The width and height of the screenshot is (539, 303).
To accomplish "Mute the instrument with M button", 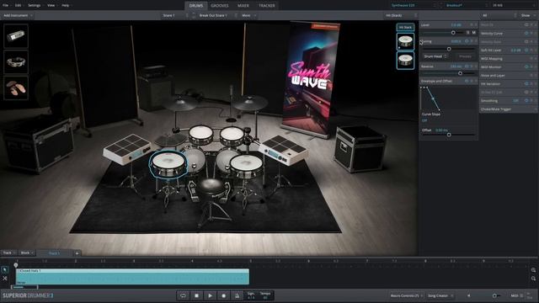I will click(x=473, y=33).
